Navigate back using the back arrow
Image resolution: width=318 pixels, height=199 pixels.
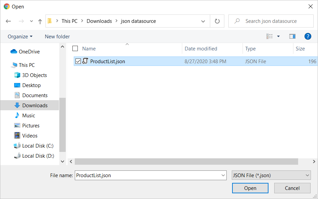(8, 21)
